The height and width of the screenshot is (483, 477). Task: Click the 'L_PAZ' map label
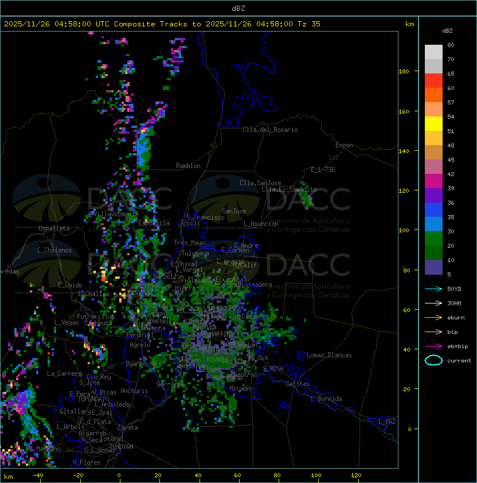click(x=388, y=422)
